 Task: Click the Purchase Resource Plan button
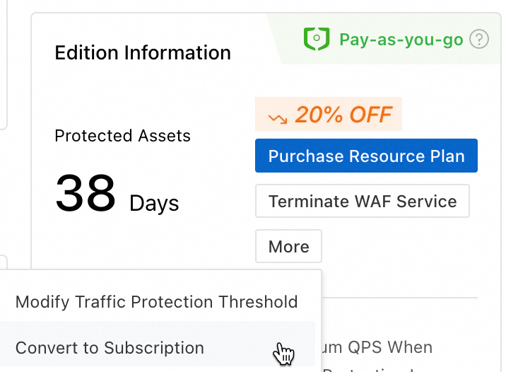pos(366,156)
